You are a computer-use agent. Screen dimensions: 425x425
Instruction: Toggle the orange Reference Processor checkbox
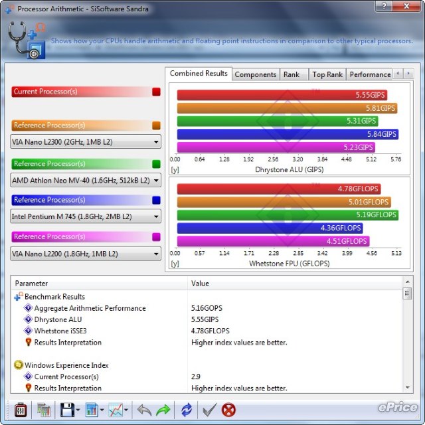click(x=156, y=125)
